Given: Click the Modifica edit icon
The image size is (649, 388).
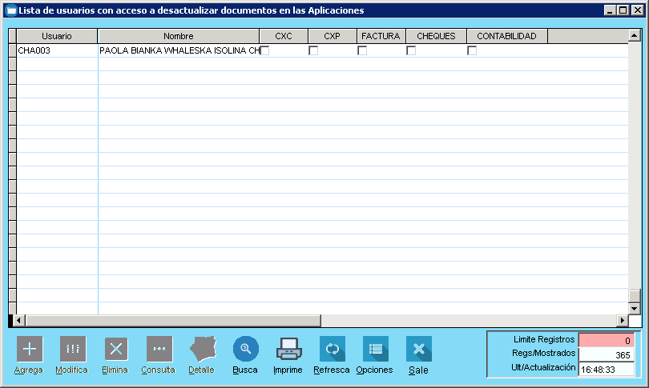Looking at the screenshot, I should click(x=73, y=349).
